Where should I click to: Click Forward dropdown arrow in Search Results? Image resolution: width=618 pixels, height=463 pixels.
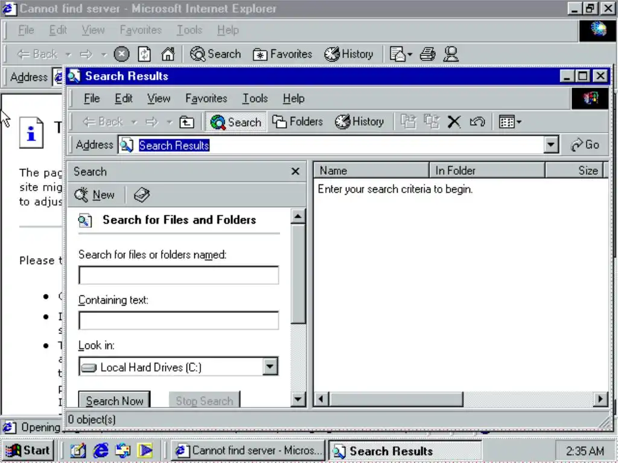[x=170, y=122]
